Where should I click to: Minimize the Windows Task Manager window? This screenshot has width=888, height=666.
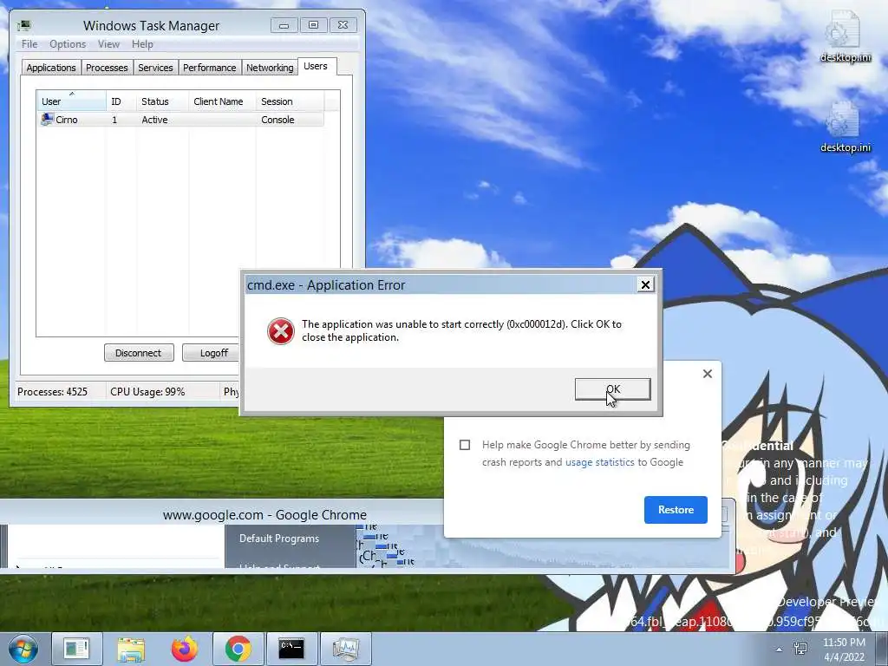pos(284,25)
